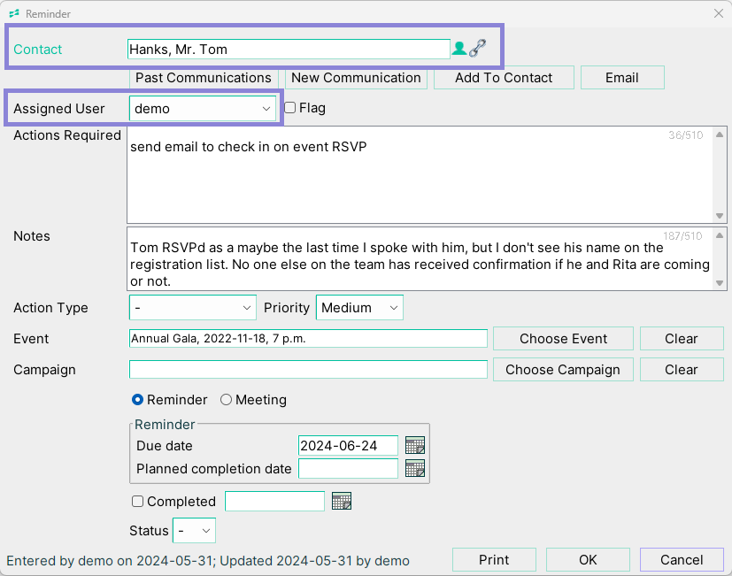The height and width of the screenshot is (576, 732).
Task: Clear the Event field
Action: coord(682,338)
